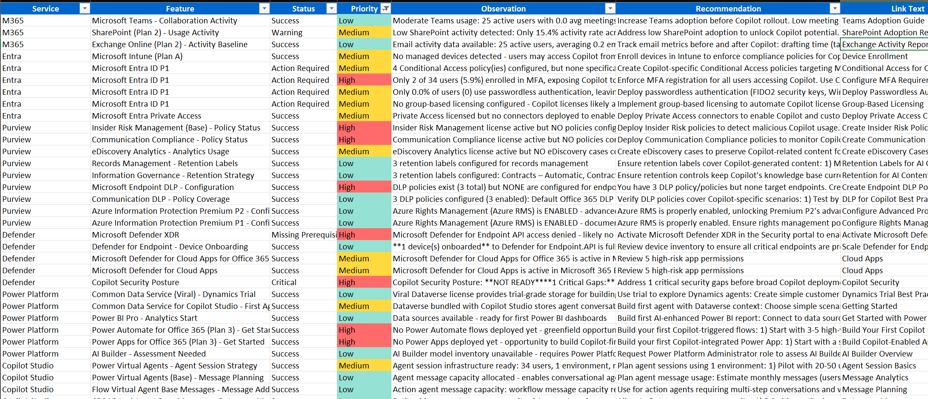Click 'Agent Session Basics' link text cell
The height and width of the screenshot is (399, 928).
[884, 365]
